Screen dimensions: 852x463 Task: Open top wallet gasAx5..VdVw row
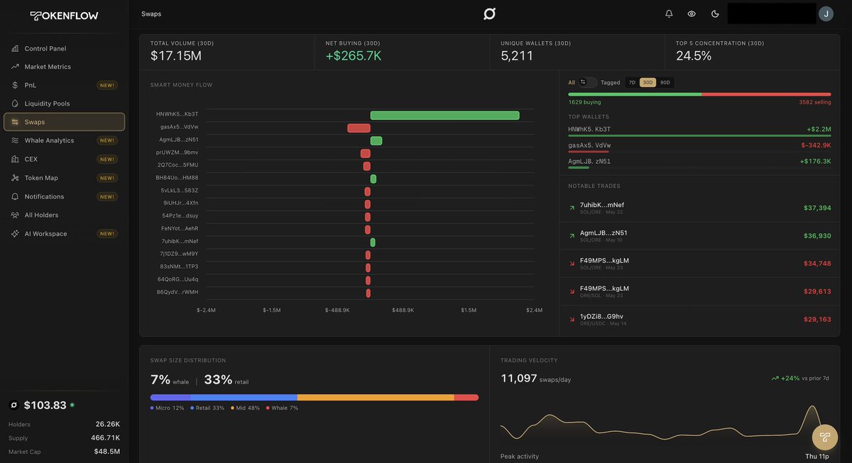(699, 147)
